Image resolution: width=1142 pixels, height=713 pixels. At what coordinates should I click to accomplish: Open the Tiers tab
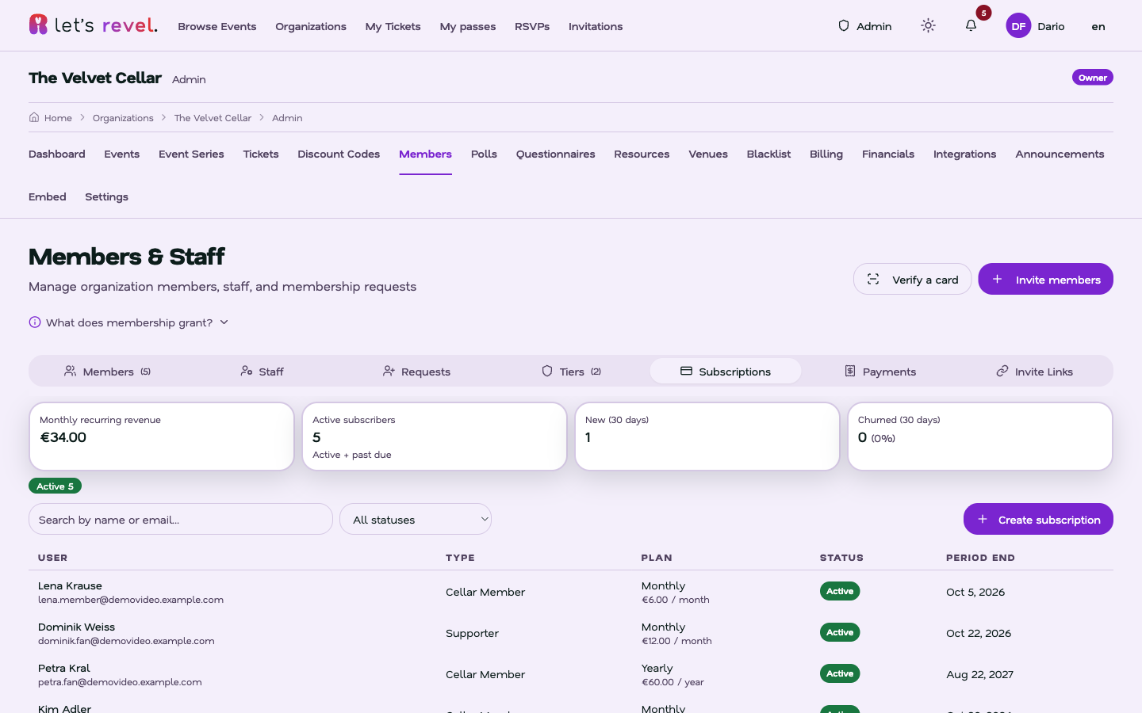click(x=571, y=372)
